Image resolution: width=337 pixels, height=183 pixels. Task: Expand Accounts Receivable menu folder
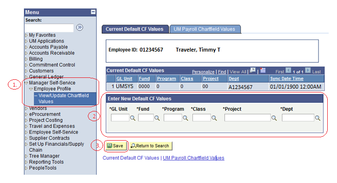point(26,53)
